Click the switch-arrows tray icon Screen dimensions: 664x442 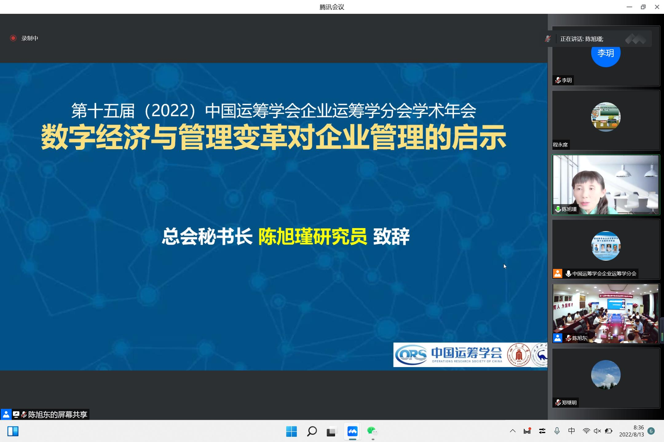(x=542, y=431)
